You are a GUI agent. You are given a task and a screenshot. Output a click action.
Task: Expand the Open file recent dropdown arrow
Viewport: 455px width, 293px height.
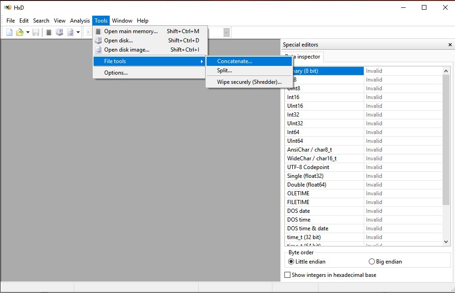pyautogui.click(x=28, y=32)
